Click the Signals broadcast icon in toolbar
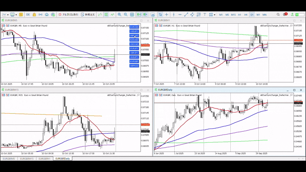Viewport: 306px width, 172px height. click(x=40, y=14)
